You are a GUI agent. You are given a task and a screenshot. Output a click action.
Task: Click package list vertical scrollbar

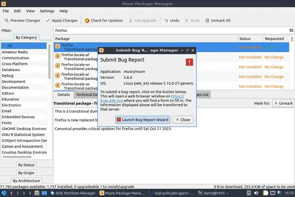click(x=292, y=39)
